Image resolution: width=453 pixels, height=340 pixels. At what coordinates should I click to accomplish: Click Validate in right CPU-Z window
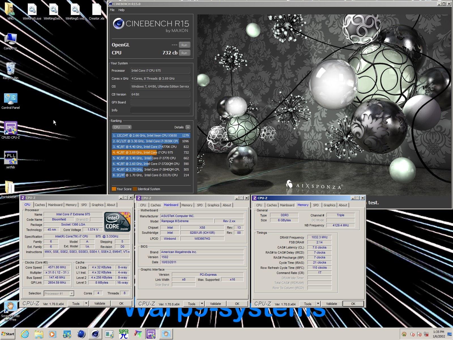(x=332, y=304)
